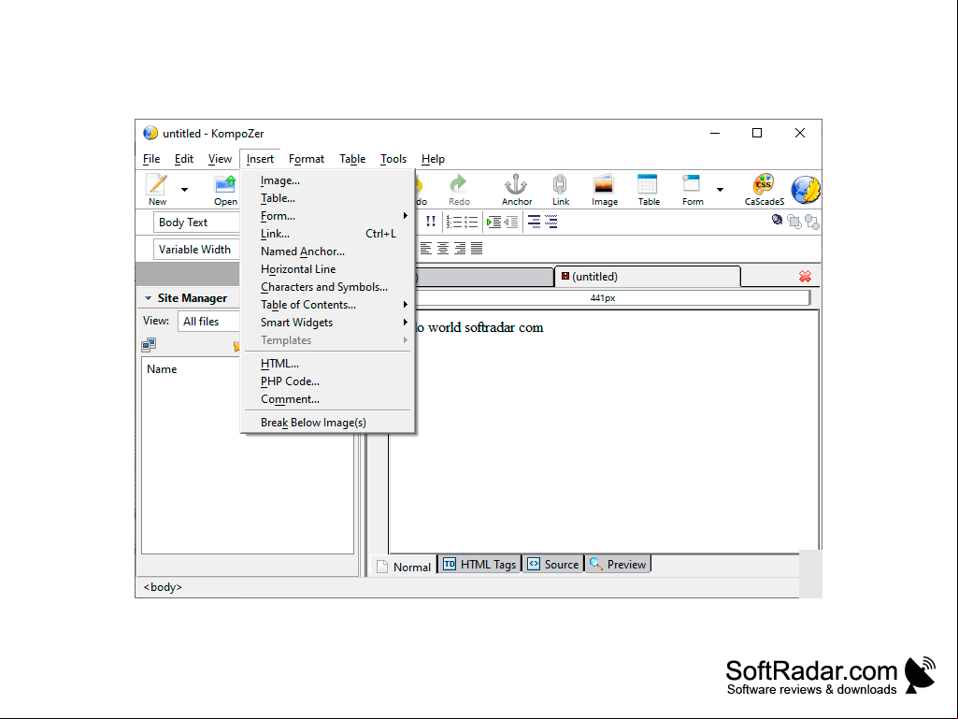The image size is (958, 719).
Task: Align text left
Action: click(426, 248)
